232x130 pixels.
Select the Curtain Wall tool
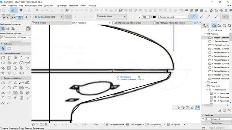9,68
